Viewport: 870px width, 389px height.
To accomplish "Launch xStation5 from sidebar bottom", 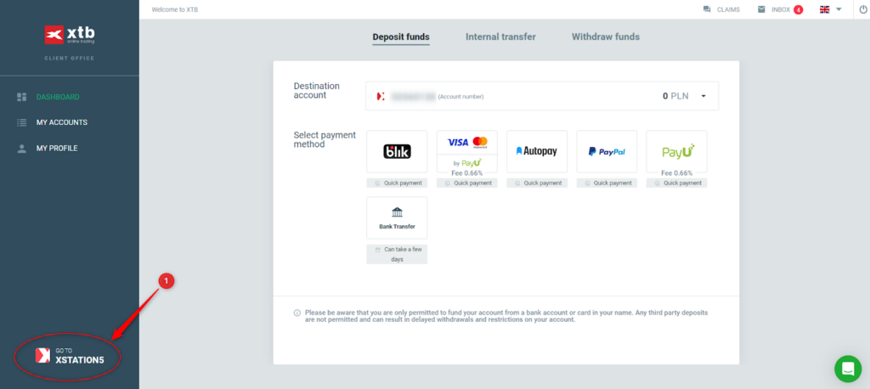I will click(70, 356).
